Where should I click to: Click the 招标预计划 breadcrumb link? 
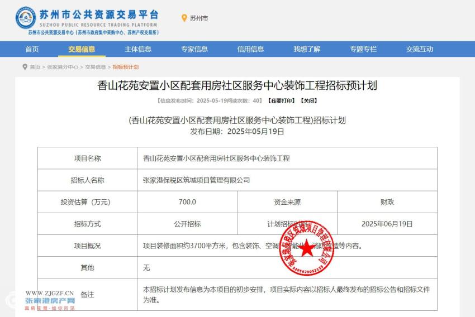point(126,67)
